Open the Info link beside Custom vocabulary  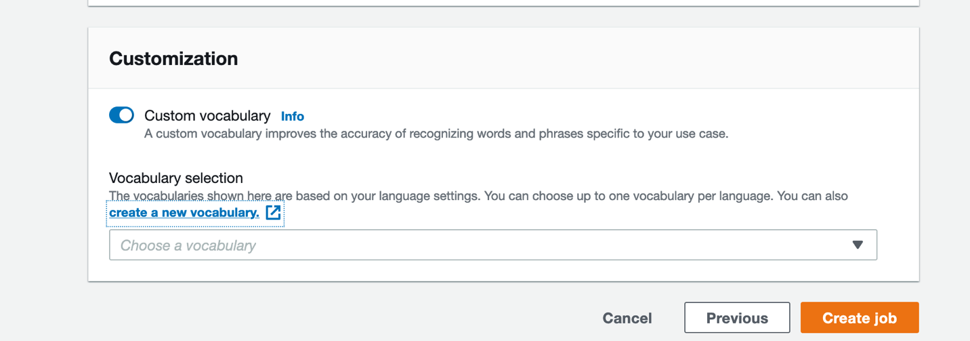click(x=293, y=117)
